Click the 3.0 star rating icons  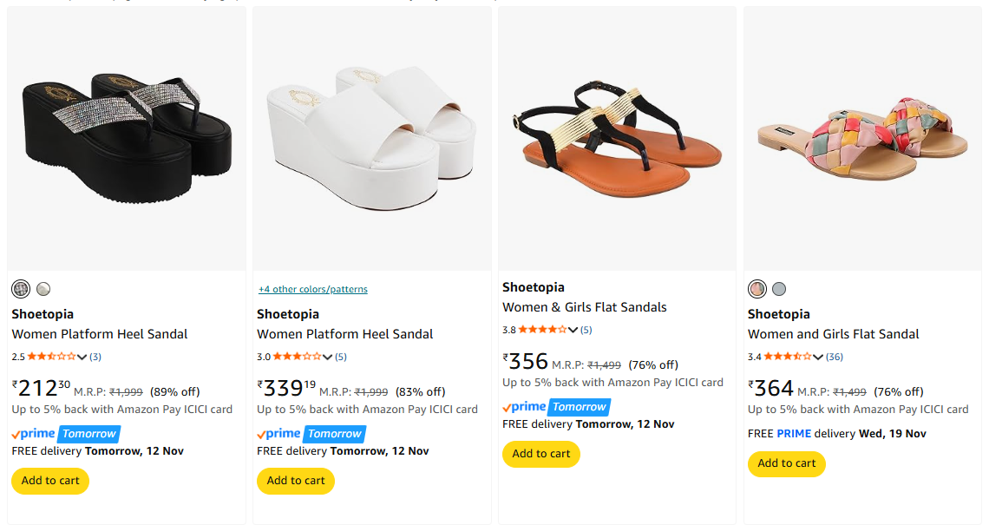click(298, 357)
